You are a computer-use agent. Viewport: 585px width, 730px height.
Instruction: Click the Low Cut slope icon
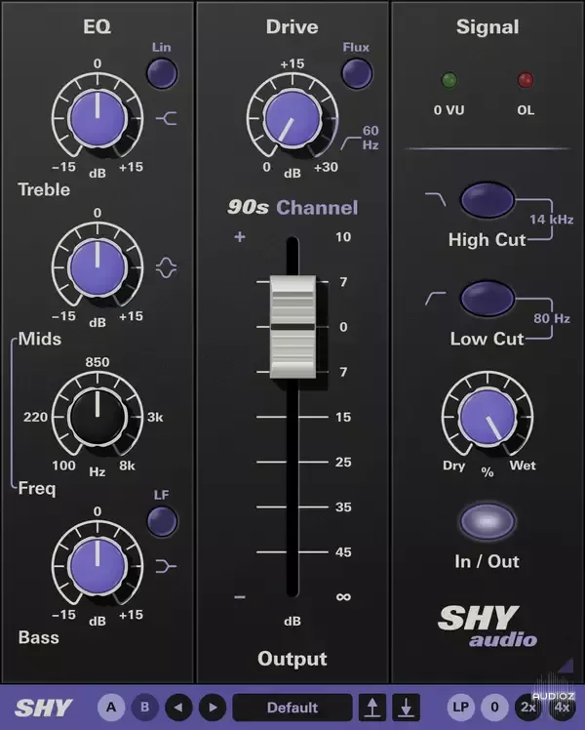tap(435, 299)
